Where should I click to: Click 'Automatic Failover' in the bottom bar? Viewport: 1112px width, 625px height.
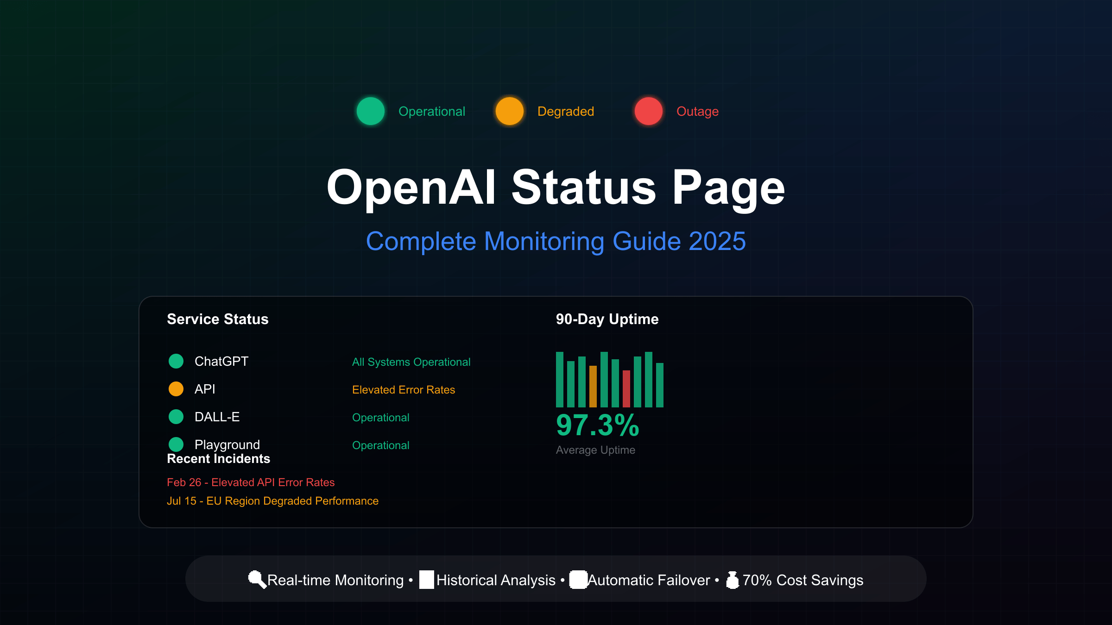[x=649, y=580]
